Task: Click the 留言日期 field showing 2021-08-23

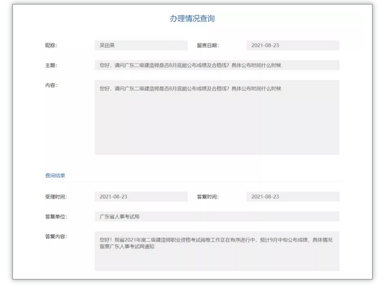Action: [x=293, y=45]
